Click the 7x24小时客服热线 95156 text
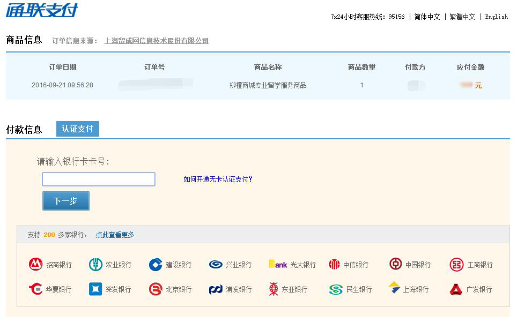 367,17
